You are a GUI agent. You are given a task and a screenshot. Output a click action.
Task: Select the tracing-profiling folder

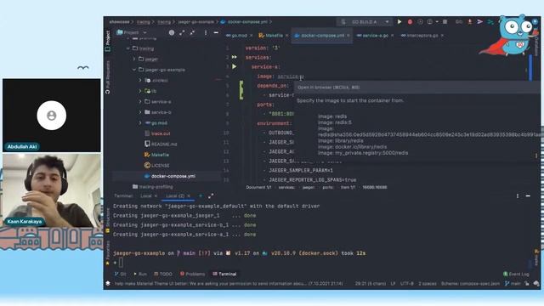(x=153, y=187)
